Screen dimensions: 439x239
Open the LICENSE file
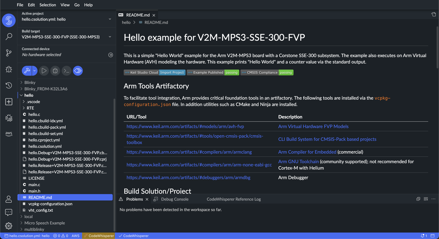[x=36, y=178]
